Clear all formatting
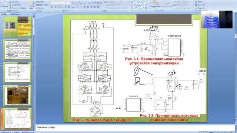Image resolution: width=237 pixels, height=133 pixels. (80, 3)
